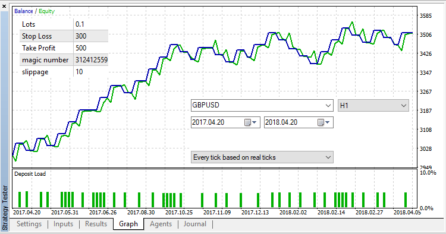
Task: Click the 3267 axis value
Action: tap(426, 91)
